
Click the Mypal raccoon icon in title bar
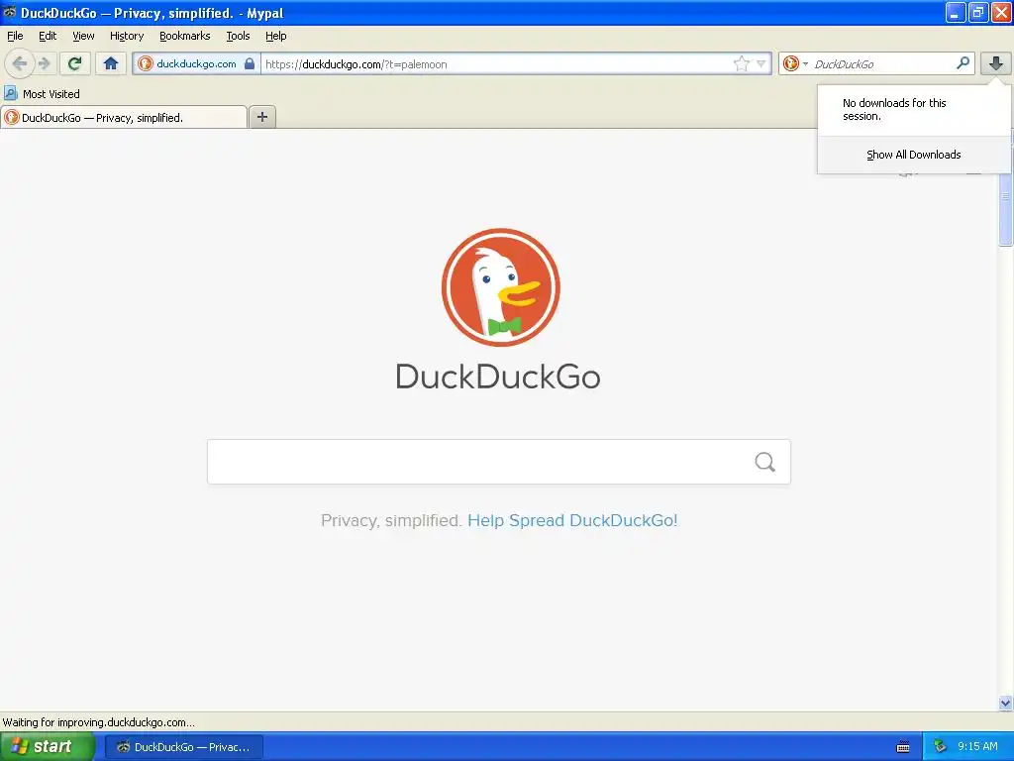[9, 12]
